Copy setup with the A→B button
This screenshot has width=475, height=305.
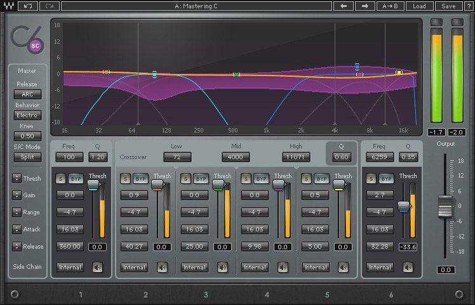click(x=390, y=6)
